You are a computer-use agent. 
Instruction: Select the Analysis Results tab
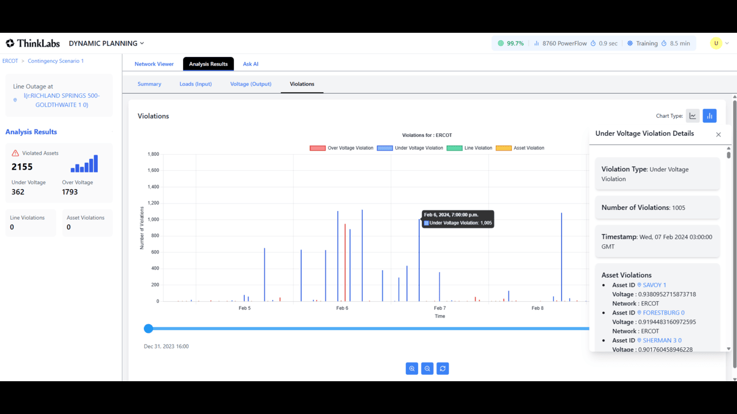[208, 64]
